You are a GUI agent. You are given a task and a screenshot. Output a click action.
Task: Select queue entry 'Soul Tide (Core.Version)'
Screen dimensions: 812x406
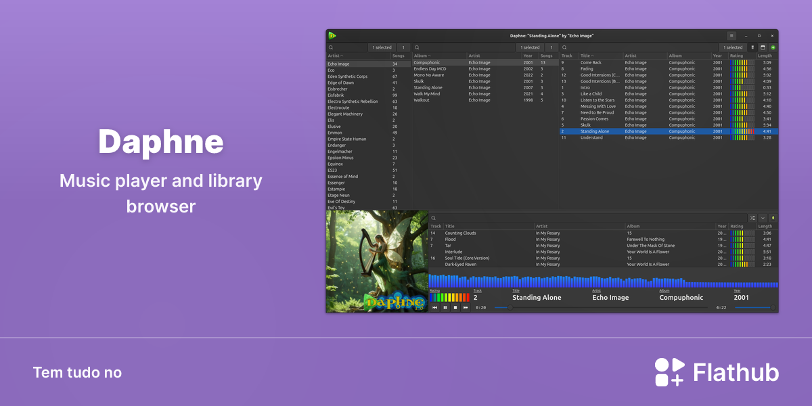[x=603, y=258]
